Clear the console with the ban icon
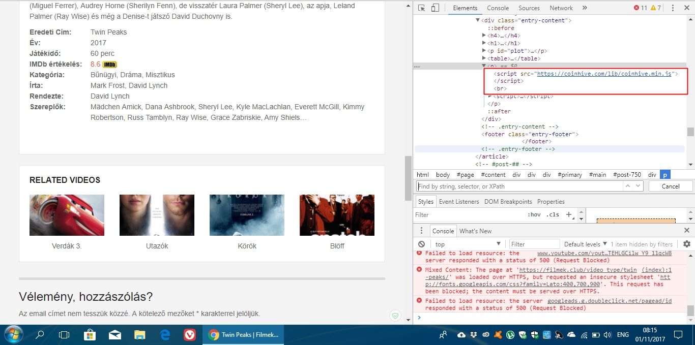 pos(422,244)
